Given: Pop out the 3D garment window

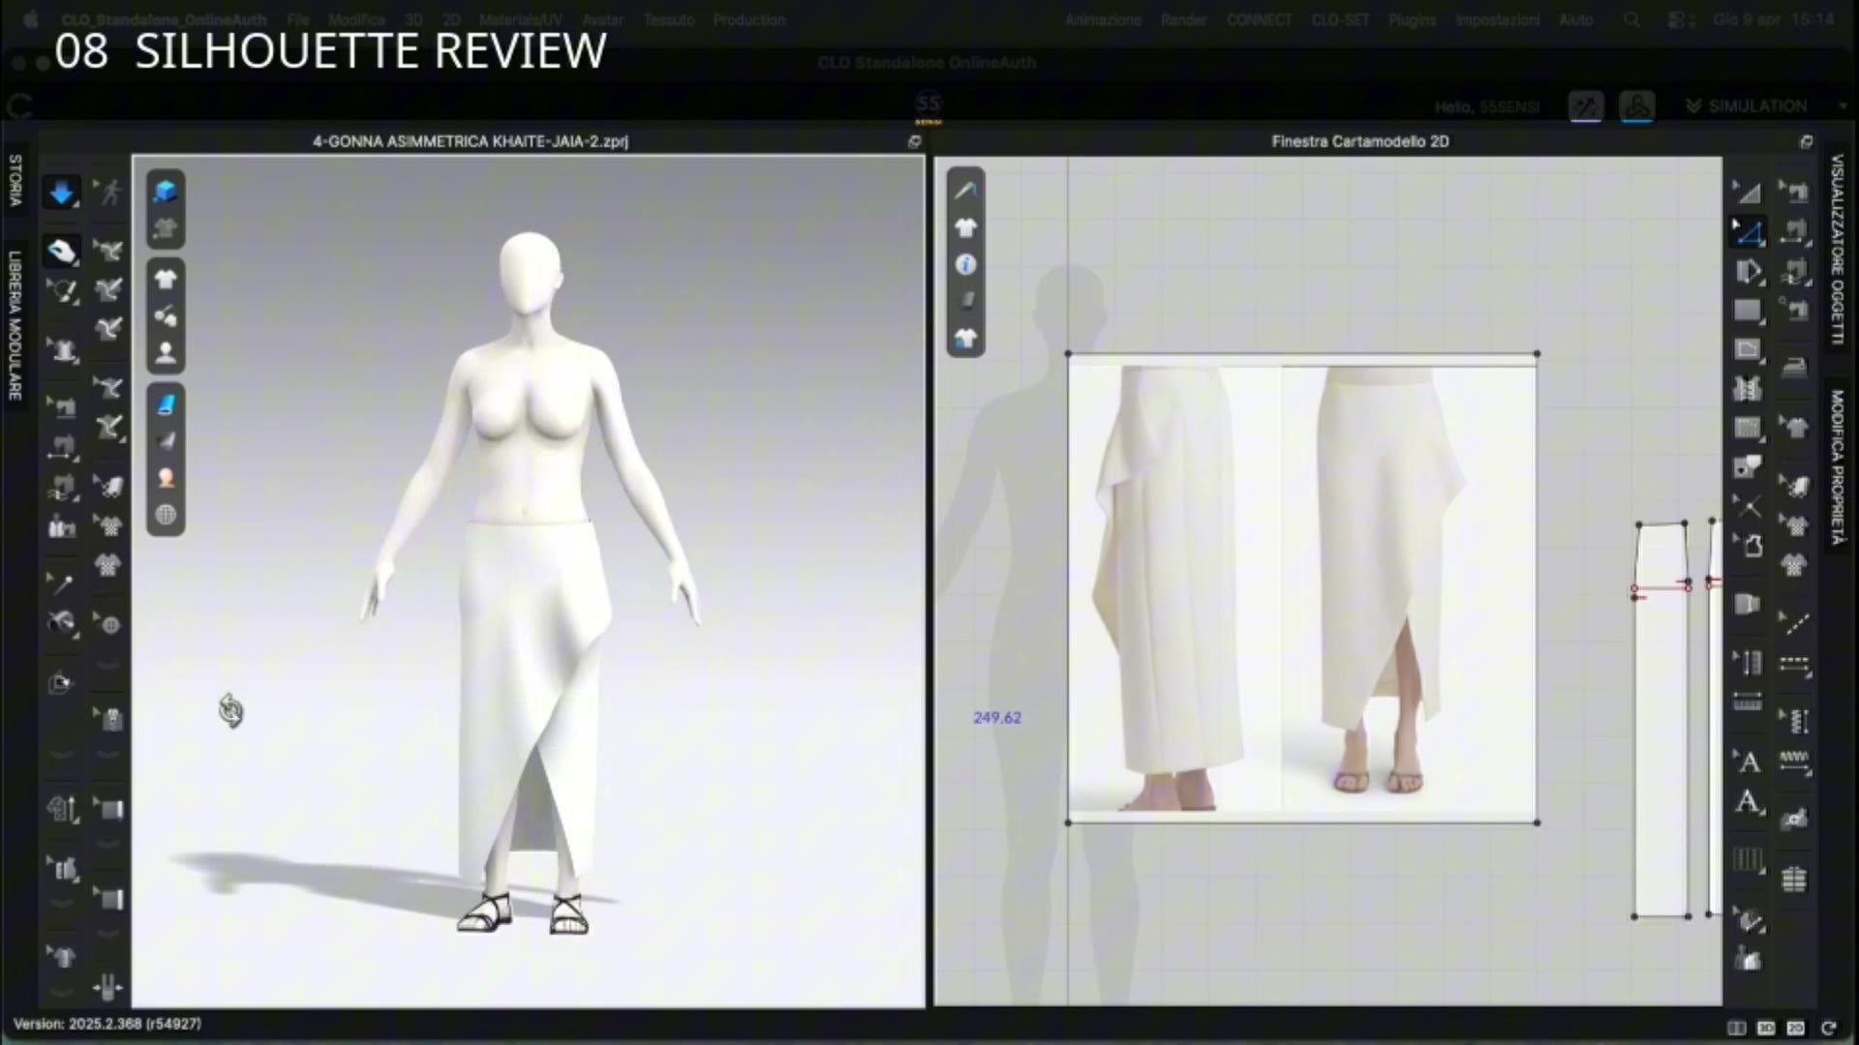Looking at the screenshot, I should [914, 141].
